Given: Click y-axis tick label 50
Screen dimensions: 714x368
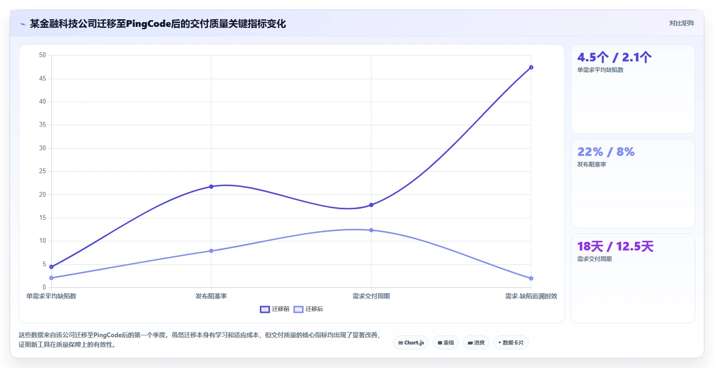Looking at the screenshot, I should [x=42, y=55].
